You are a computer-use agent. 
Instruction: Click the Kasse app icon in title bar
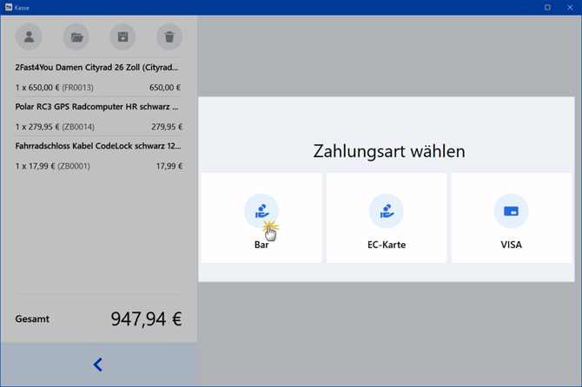click(9, 7)
